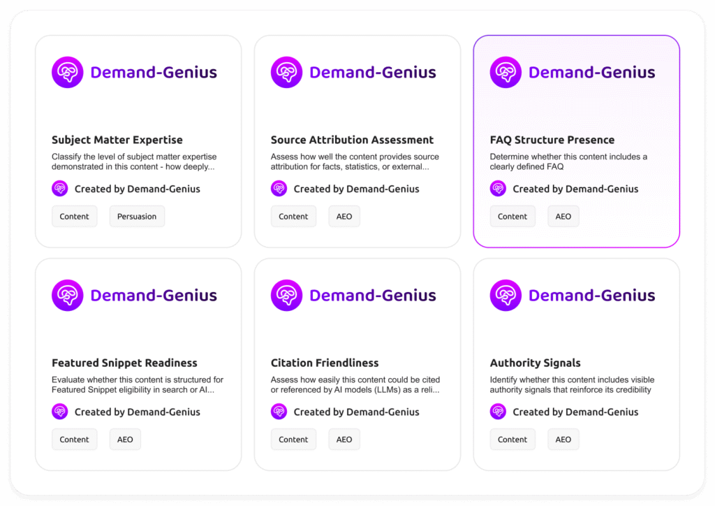
Task: Click the large brain logo on Subject Matter Expertise card
Action: 68,72
